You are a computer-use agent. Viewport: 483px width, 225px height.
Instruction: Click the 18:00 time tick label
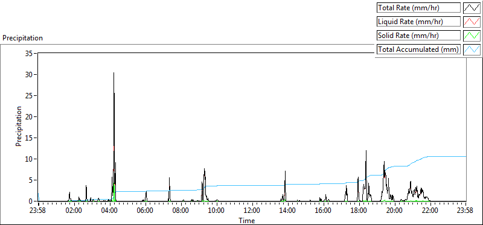click(359, 211)
